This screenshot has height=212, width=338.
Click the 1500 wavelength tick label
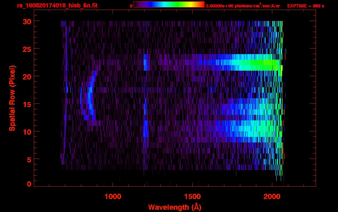(192, 197)
